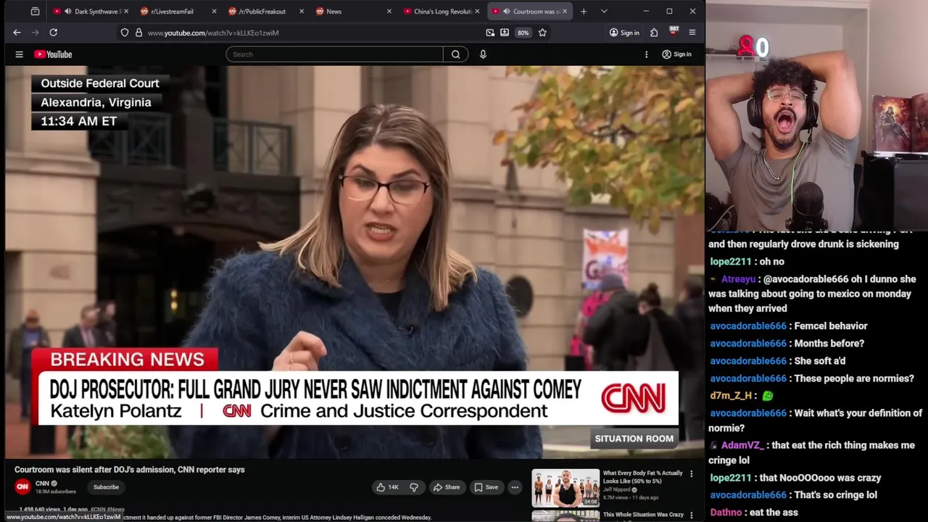Click the CNN channel name link

[42, 484]
